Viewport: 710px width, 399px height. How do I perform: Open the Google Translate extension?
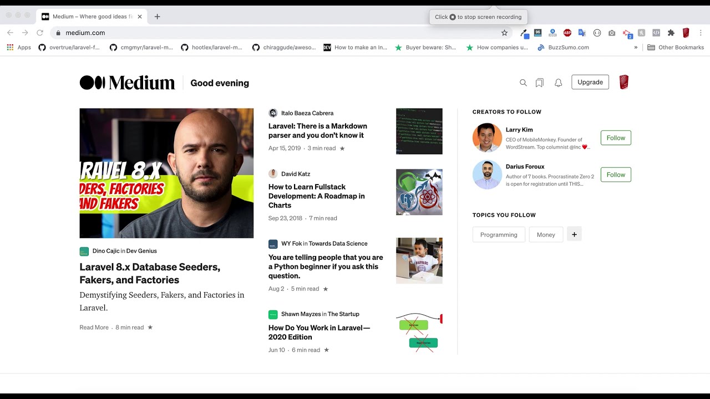coord(582,33)
